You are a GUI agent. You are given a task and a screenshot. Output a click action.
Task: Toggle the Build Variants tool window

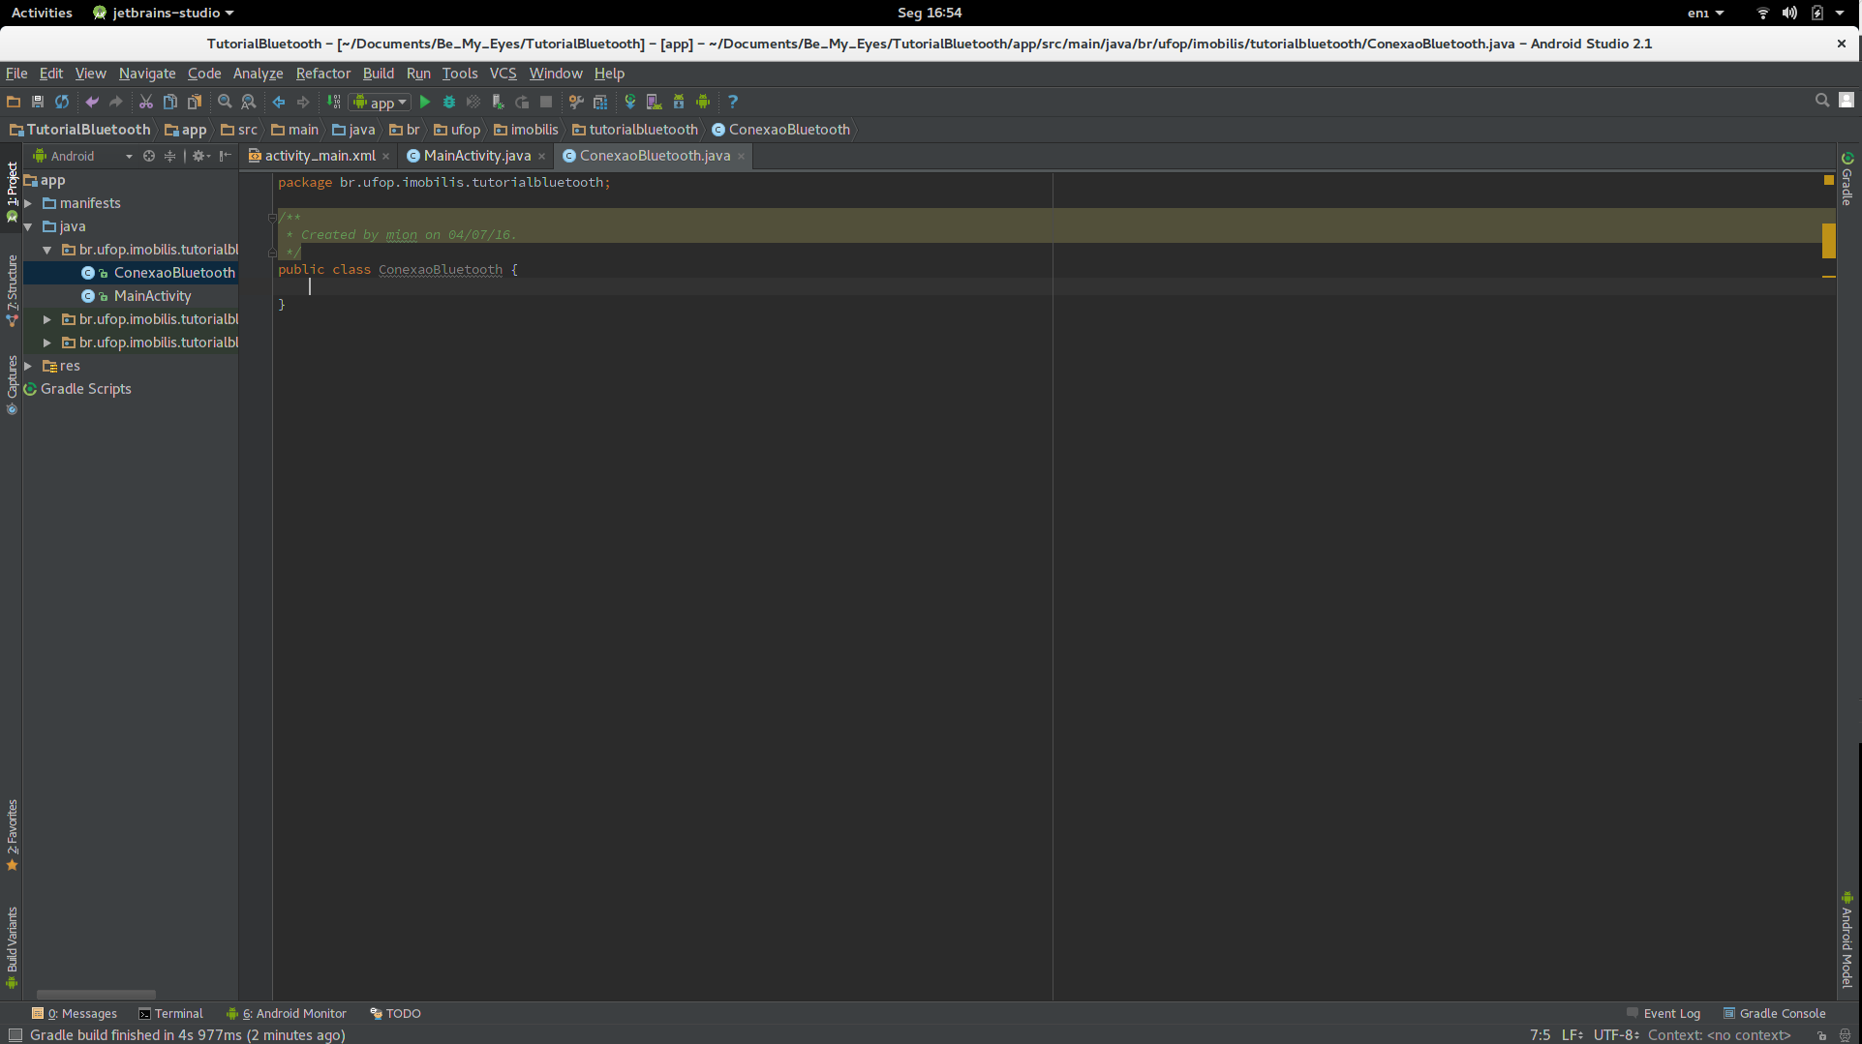pyautogui.click(x=12, y=947)
